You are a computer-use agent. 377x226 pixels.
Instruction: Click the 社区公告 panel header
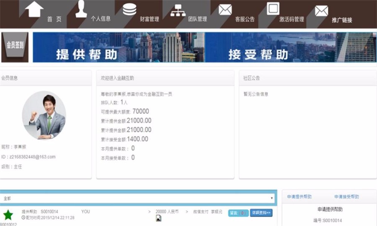[x=308, y=78]
